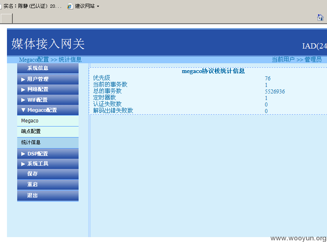The image size is (327, 242).
Task: Click the 优先级 label
Action: (x=101, y=78)
